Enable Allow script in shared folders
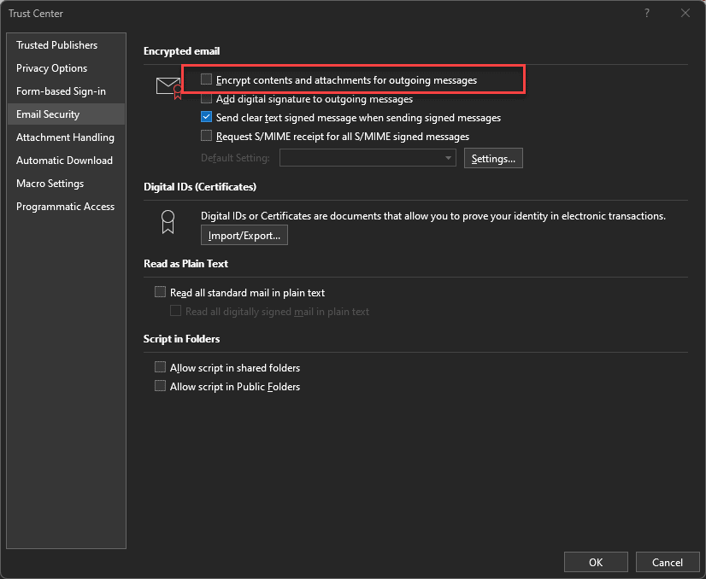The image size is (706, 579). pos(160,367)
